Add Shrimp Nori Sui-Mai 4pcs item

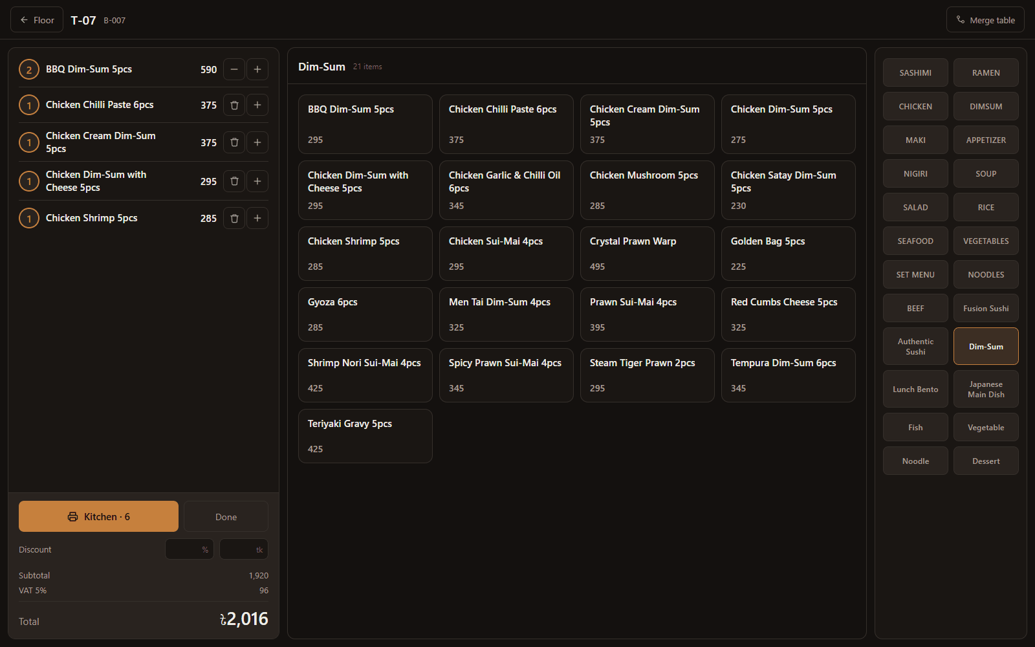coord(365,375)
